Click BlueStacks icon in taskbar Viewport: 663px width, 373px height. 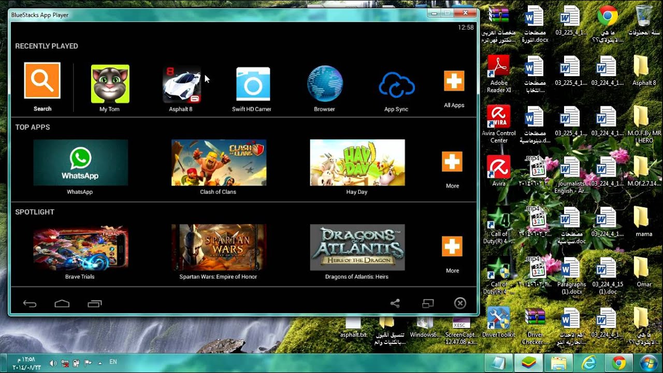(529, 363)
